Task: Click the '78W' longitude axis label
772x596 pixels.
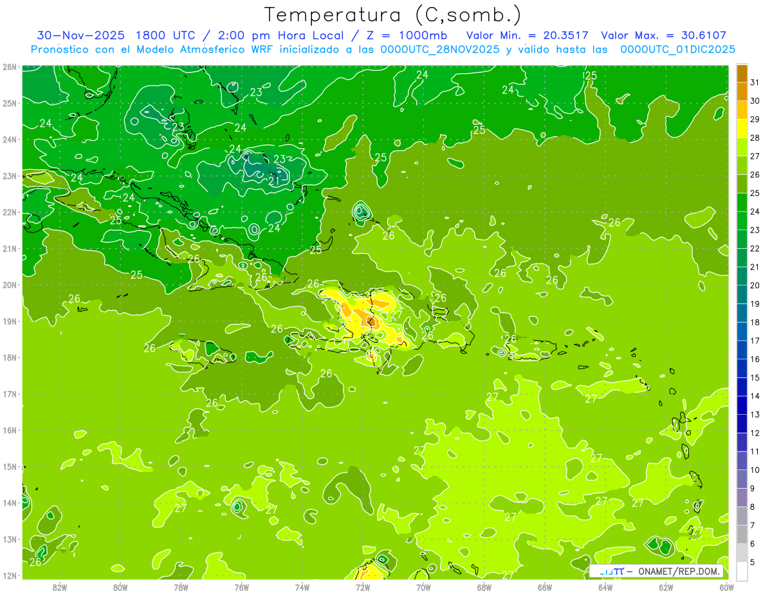Action: pos(181,587)
